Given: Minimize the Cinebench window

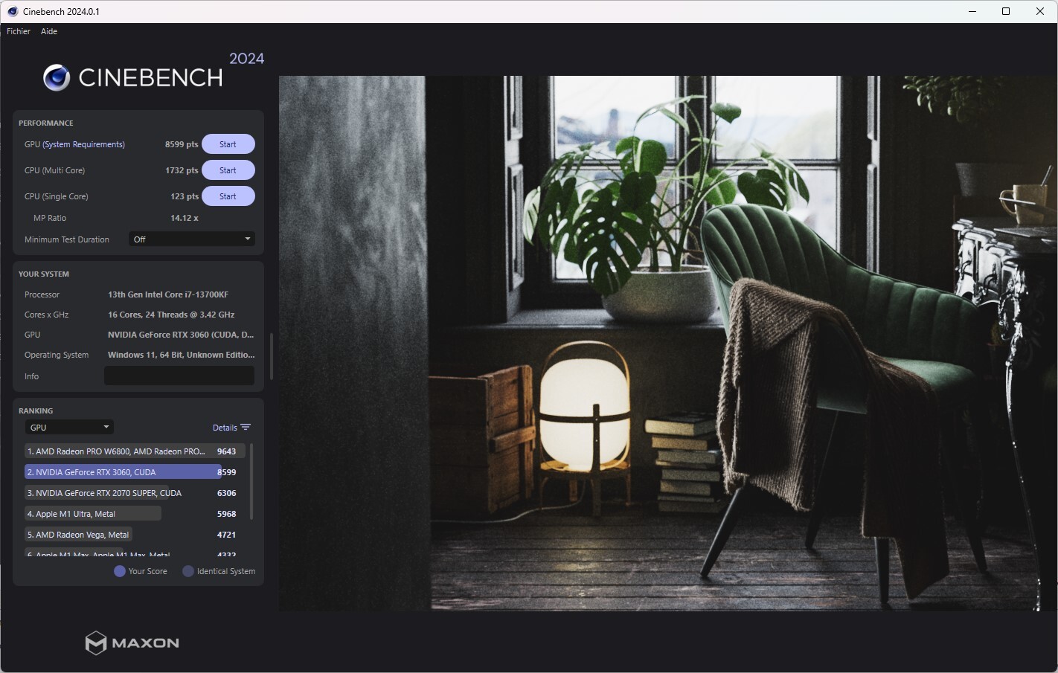Looking at the screenshot, I should point(972,11).
